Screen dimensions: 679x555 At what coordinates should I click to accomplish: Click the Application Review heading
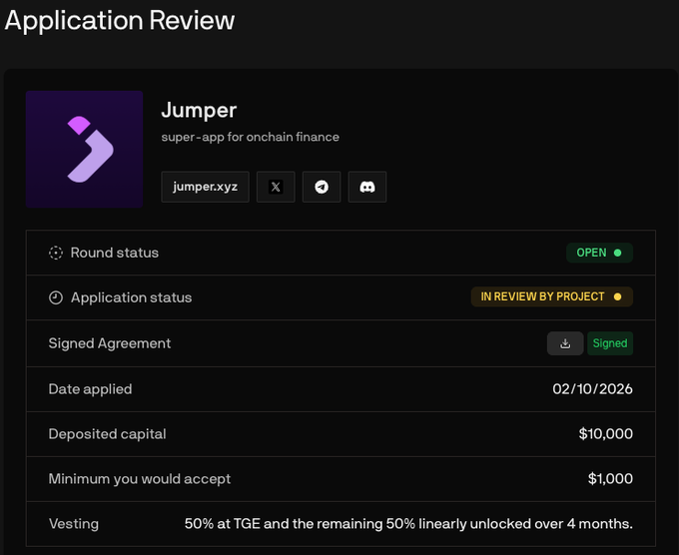(120, 20)
